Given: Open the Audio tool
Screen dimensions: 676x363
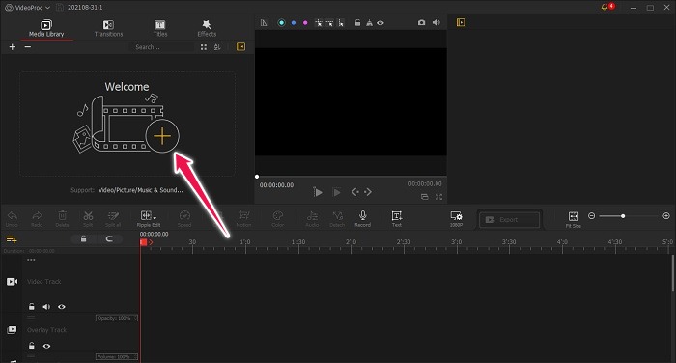Looking at the screenshot, I should 312,218.
